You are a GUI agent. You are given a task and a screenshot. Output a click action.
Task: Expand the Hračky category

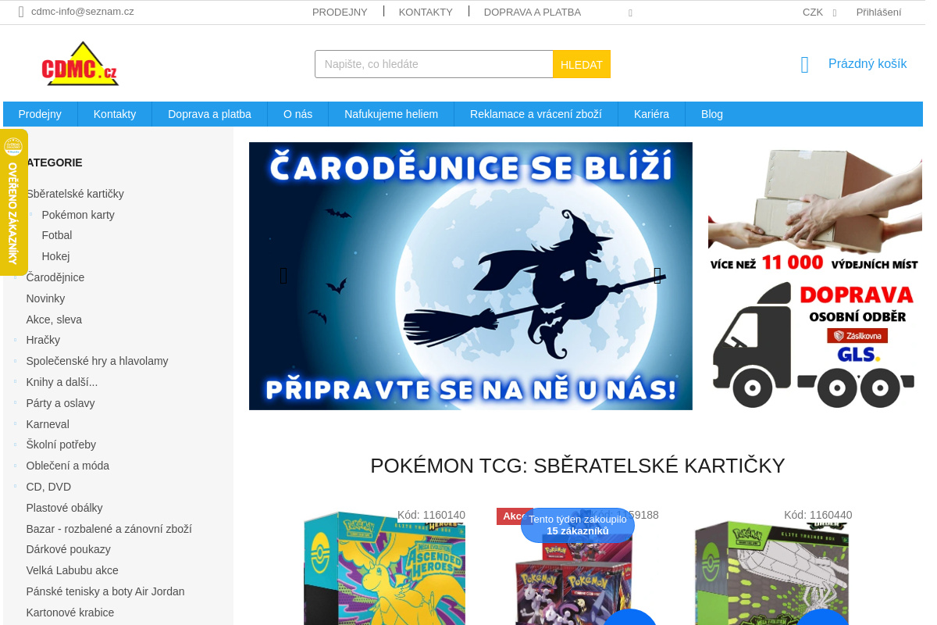click(16, 340)
